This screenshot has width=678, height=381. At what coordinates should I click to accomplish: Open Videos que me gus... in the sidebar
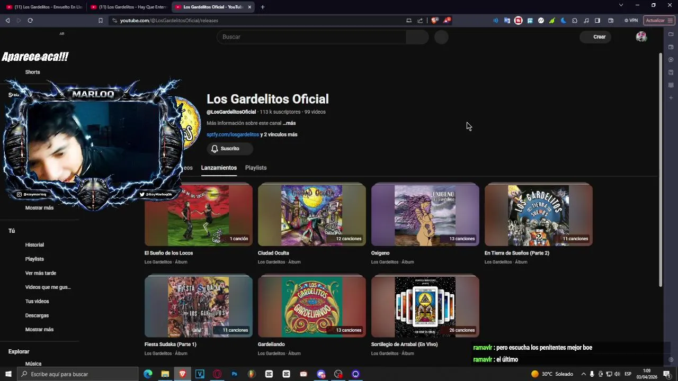pyautogui.click(x=48, y=287)
